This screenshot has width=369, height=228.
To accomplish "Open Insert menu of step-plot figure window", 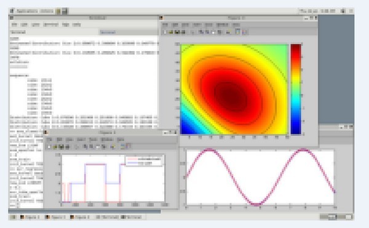I will click(81, 140).
